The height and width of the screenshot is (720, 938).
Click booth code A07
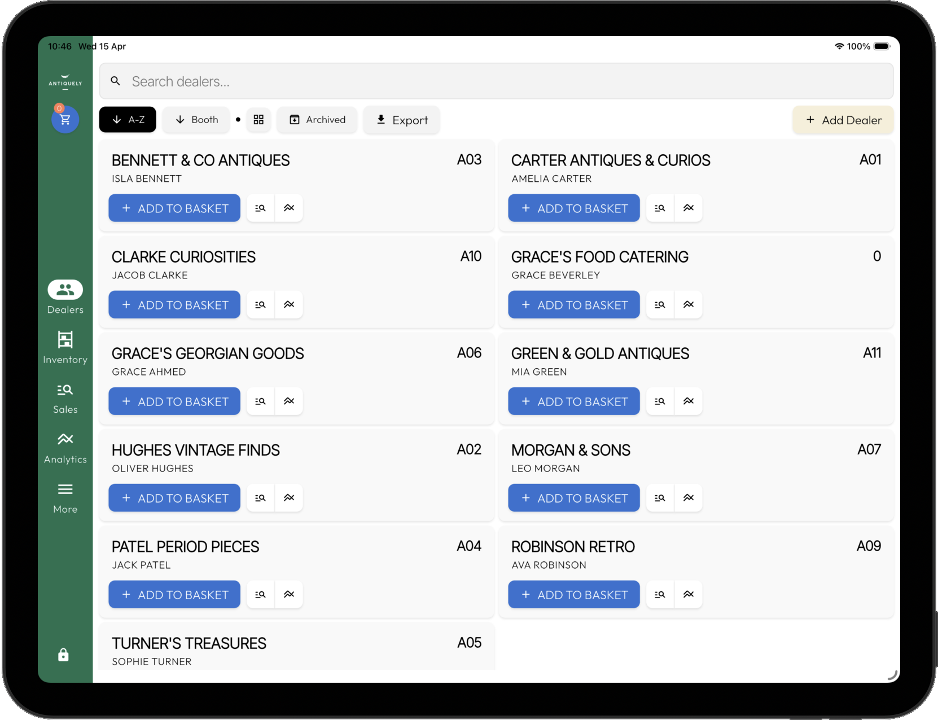(x=869, y=450)
